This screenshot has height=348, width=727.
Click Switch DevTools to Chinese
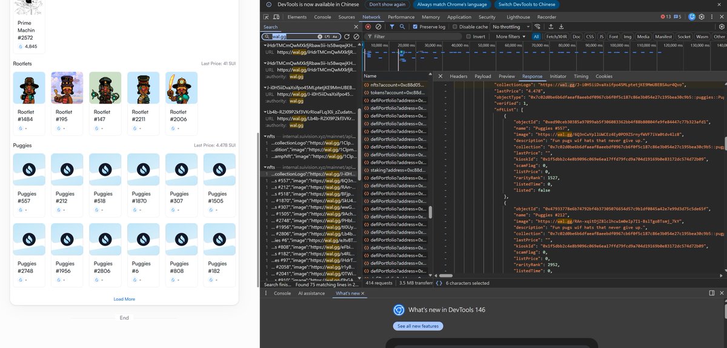526,4
